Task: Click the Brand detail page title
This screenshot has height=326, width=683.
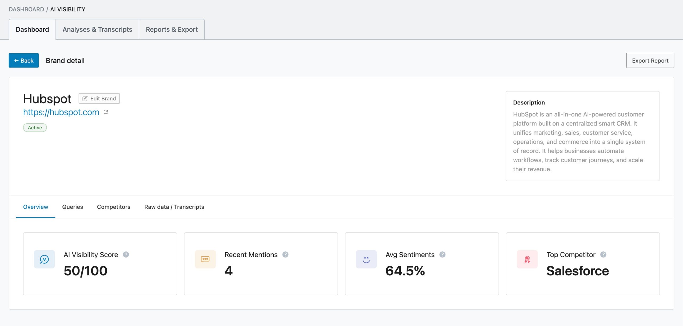Action: (65, 60)
